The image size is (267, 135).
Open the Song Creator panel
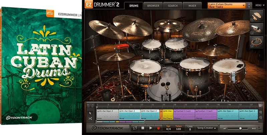[x=207, y=128]
